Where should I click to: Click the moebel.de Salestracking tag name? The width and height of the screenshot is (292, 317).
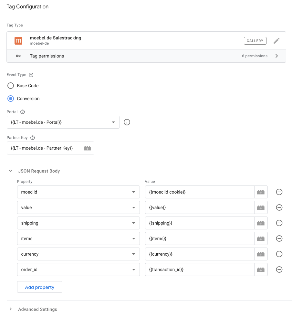(56, 38)
